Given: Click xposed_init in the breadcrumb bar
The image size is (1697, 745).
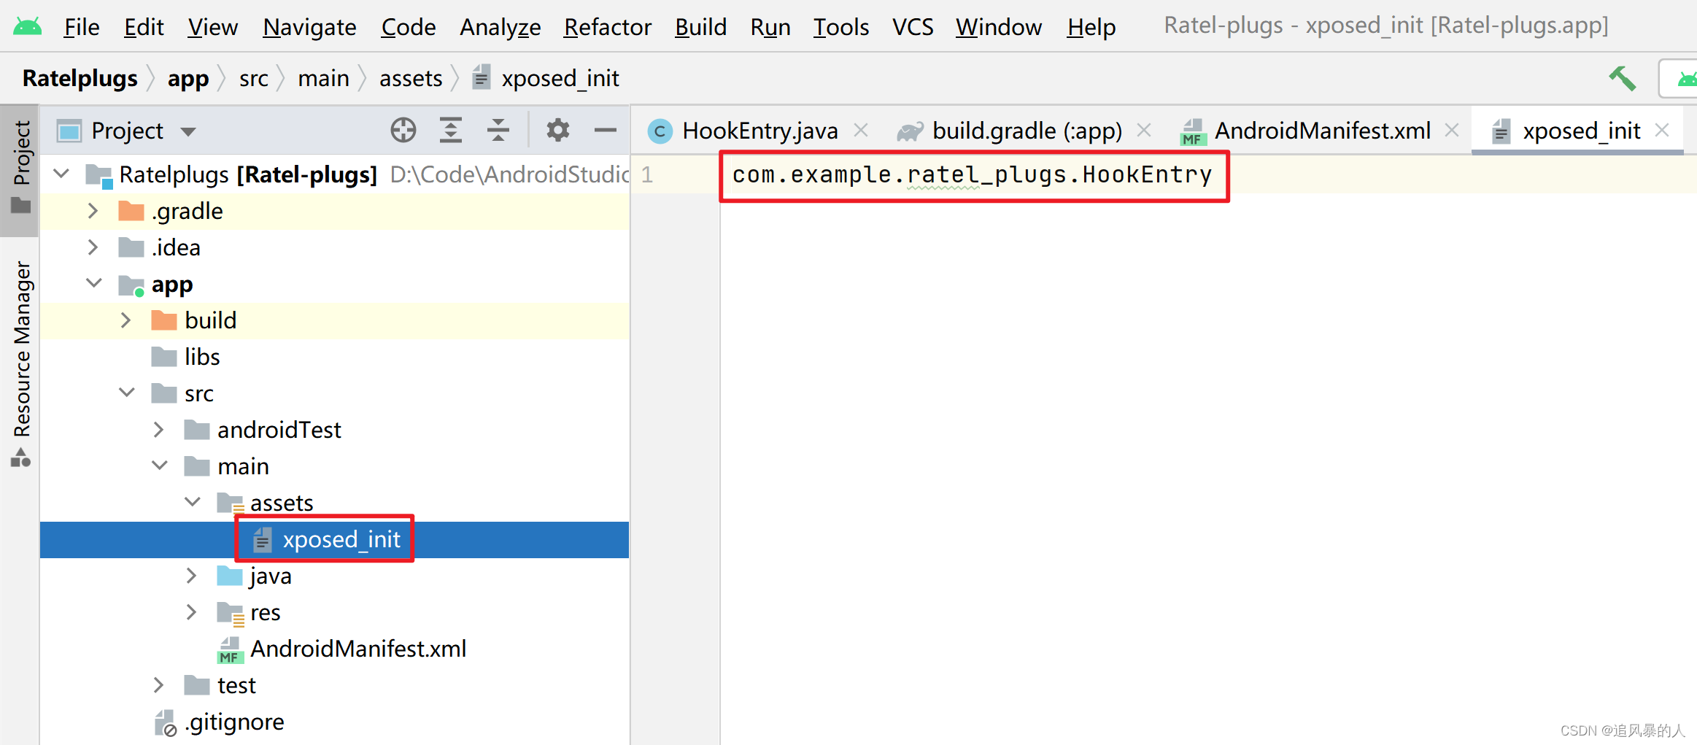Looking at the screenshot, I should pyautogui.click(x=546, y=78).
